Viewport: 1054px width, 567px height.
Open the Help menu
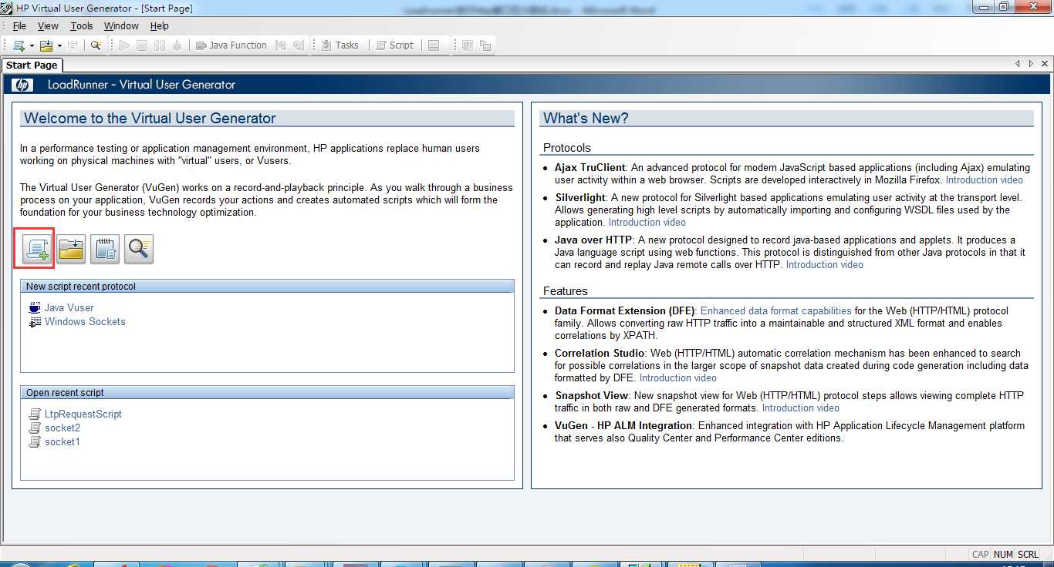[x=159, y=26]
